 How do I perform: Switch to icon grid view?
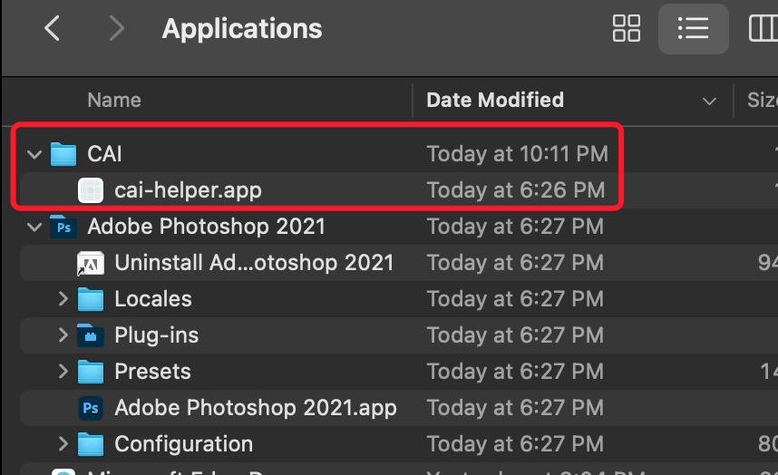pyautogui.click(x=627, y=29)
